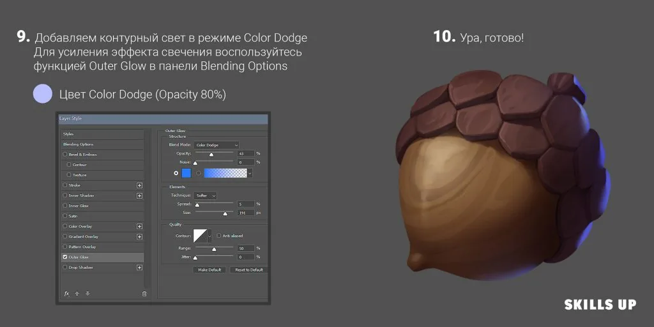Click the Layer Style title bar
Screen dimensions: 654x327
pos(163,119)
